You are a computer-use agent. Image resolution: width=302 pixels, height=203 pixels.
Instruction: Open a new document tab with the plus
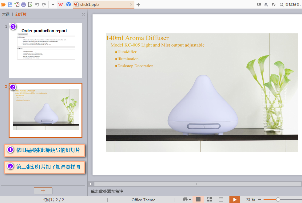[x=138, y=5]
